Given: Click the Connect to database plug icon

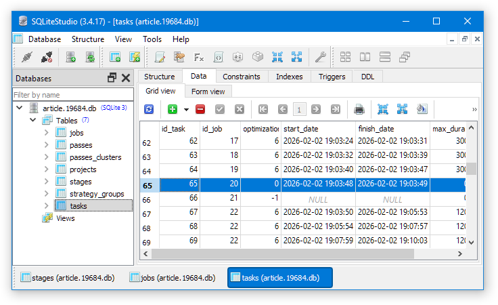Looking at the screenshot, I should click(27, 57).
